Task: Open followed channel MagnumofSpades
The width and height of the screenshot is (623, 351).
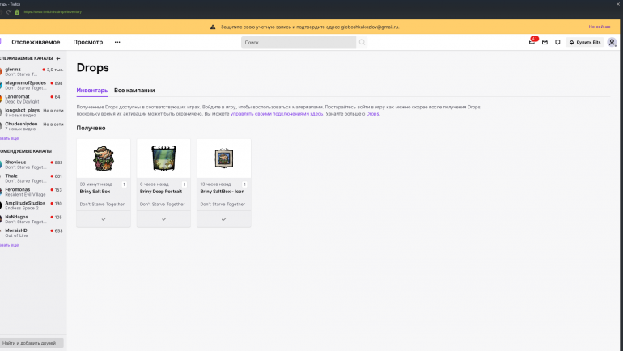Action: (32, 85)
